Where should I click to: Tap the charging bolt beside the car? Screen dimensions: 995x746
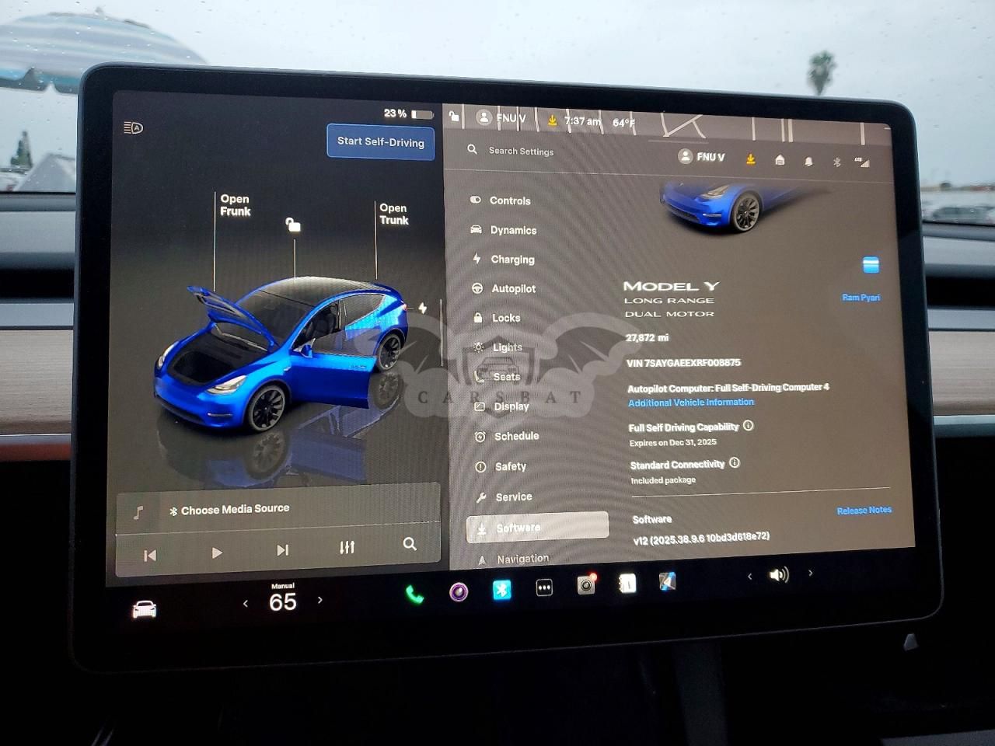[x=422, y=308]
